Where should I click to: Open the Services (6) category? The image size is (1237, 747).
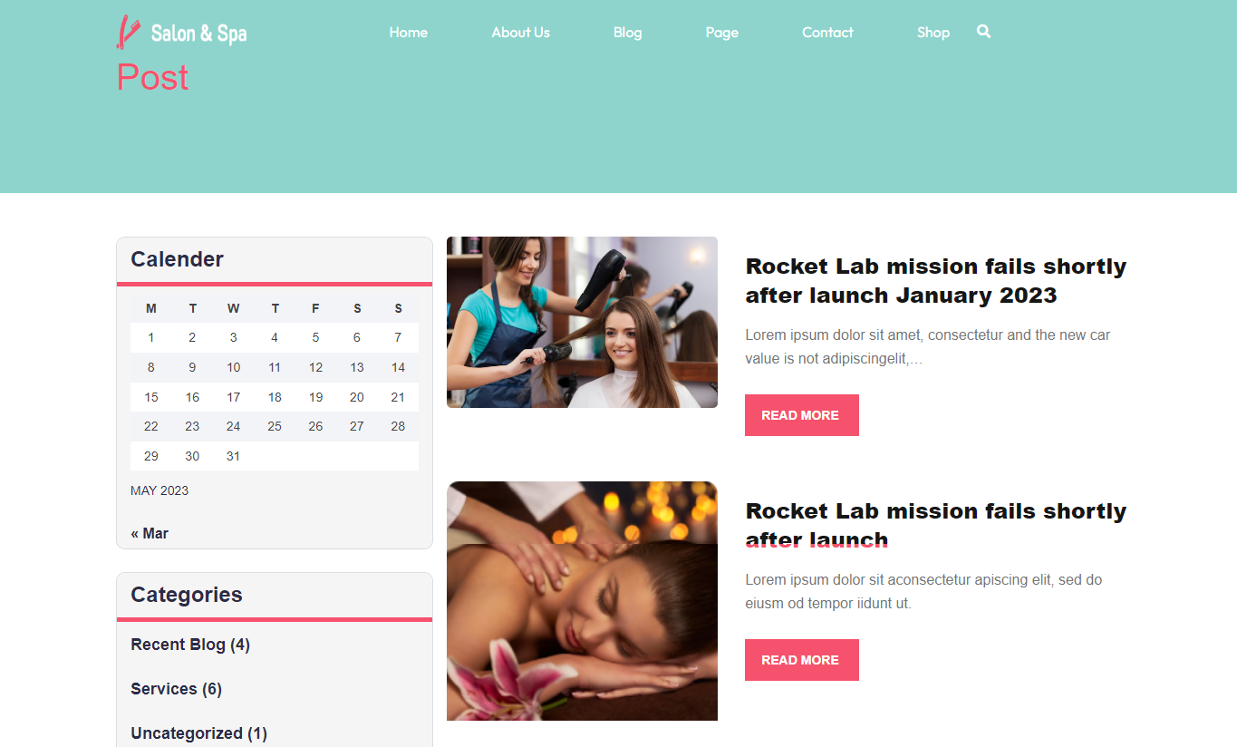coord(177,689)
